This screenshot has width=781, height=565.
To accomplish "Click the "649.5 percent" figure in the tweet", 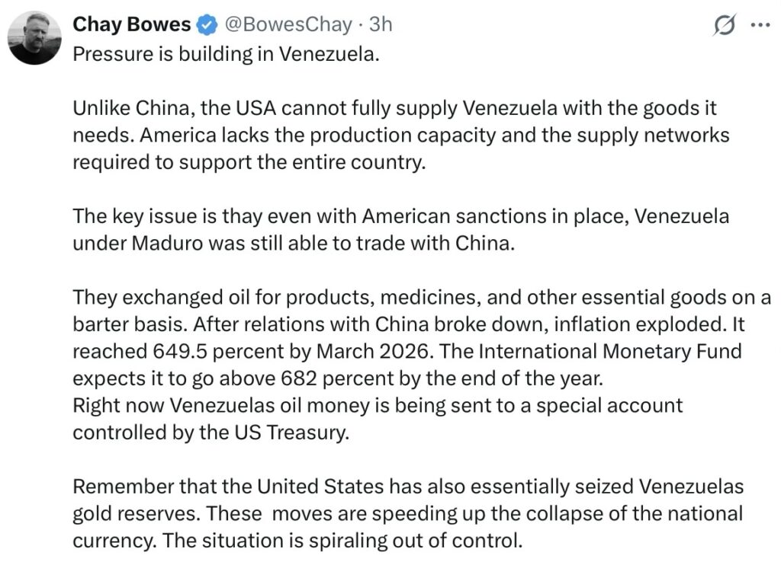I will [195, 351].
